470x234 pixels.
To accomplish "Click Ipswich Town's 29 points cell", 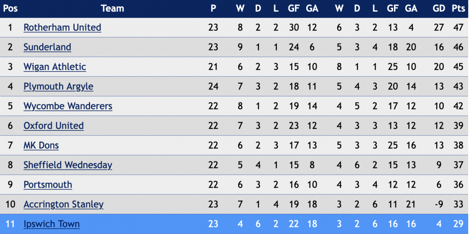I will (x=458, y=224).
